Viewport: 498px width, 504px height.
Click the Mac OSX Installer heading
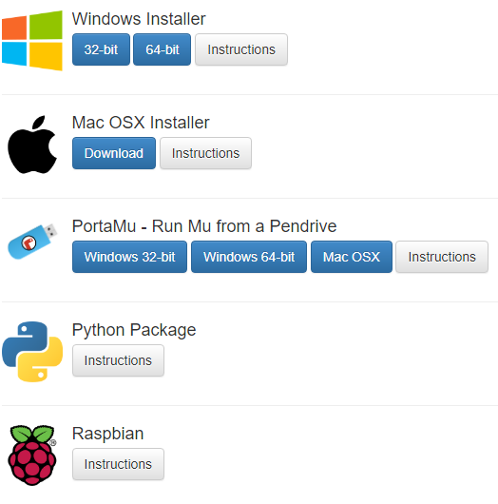[141, 123]
